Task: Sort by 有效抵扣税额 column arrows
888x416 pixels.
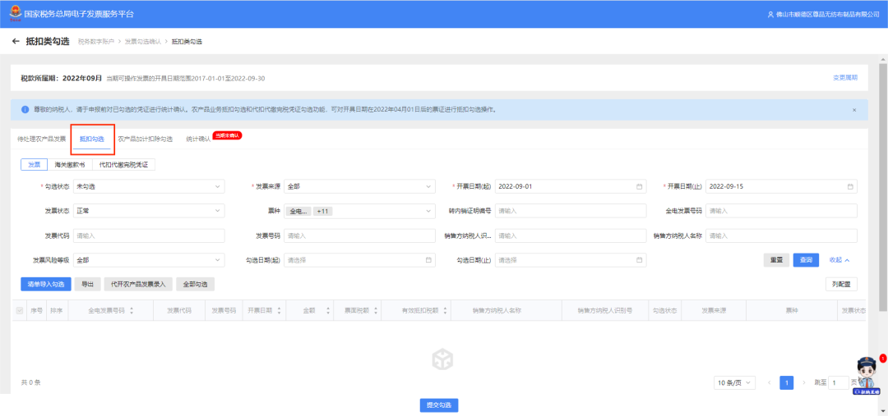Action: 445,311
